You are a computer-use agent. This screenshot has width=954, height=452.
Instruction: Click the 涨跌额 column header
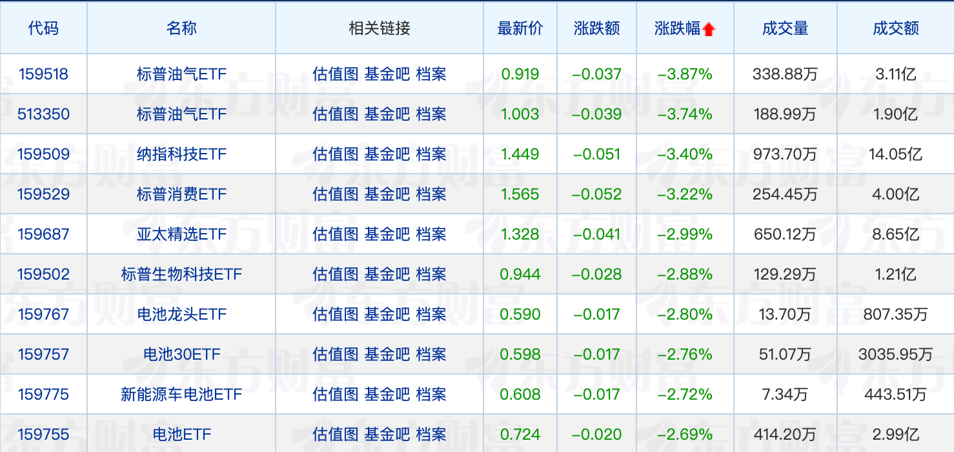596,28
